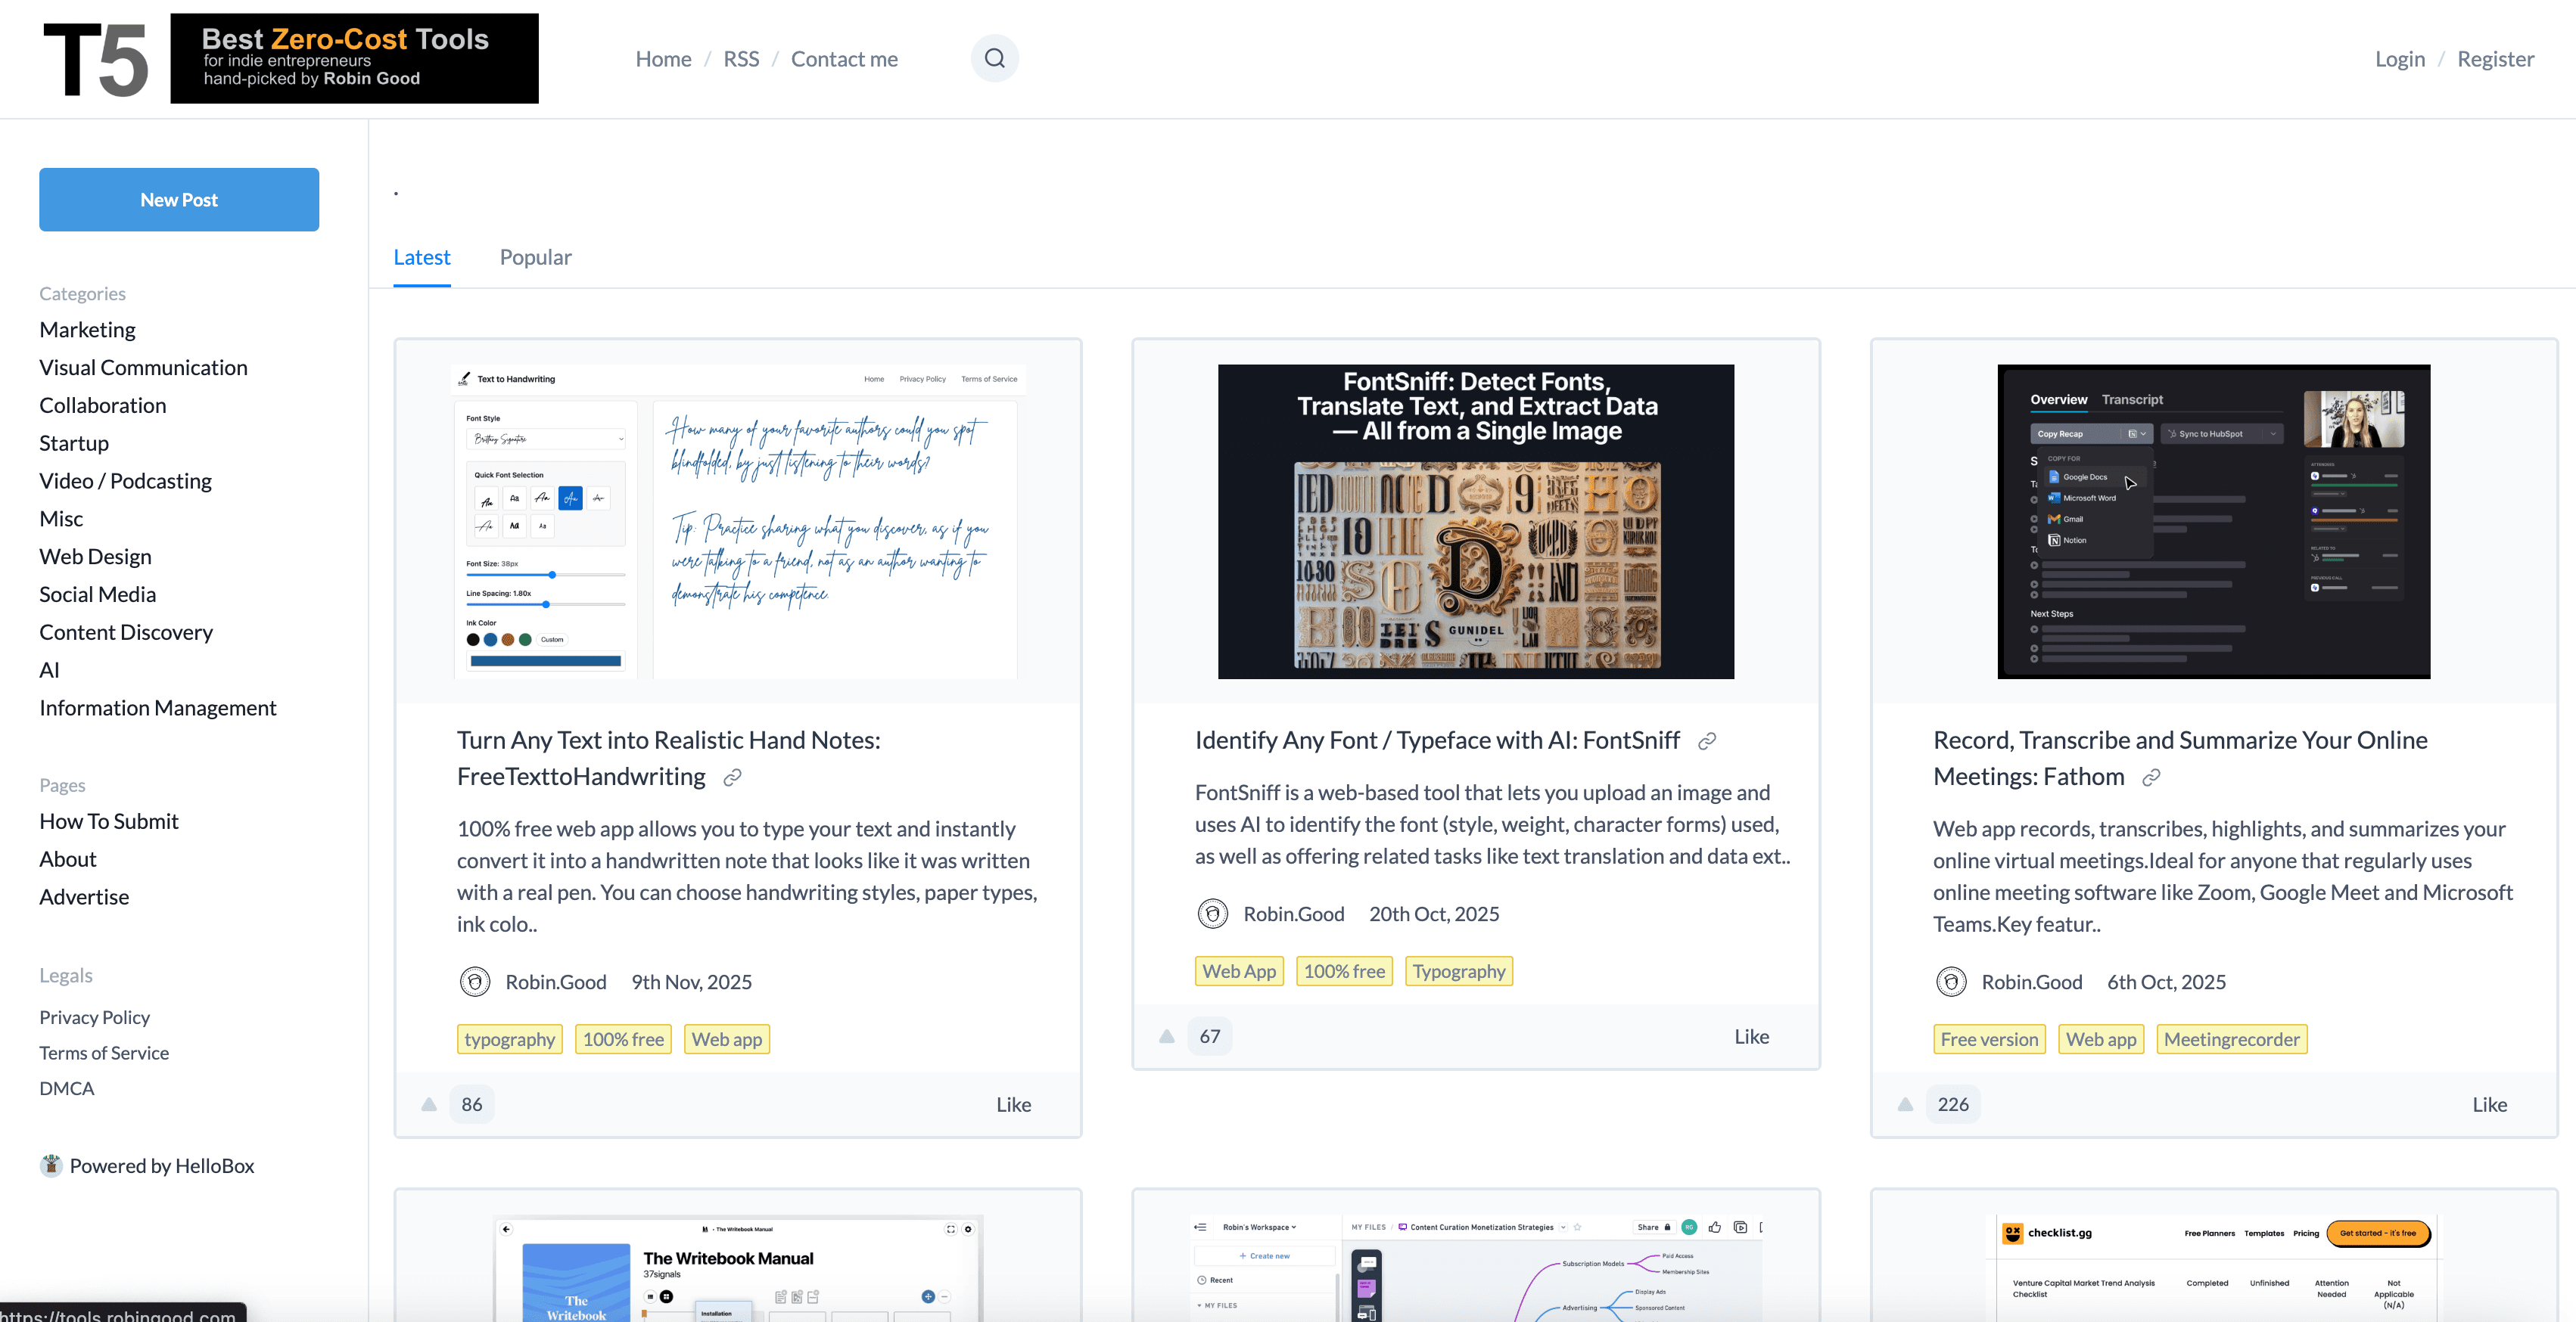Open the Content Discovery category
Screen dimensions: 2576x1322
(x=126, y=632)
